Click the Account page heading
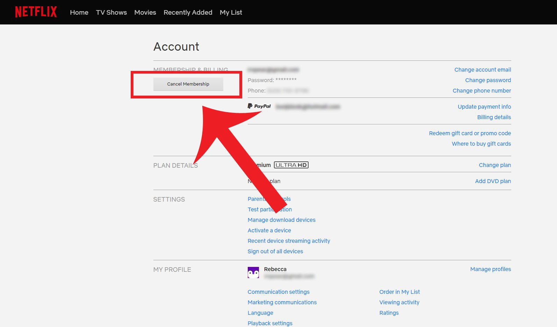 click(x=176, y=47)
